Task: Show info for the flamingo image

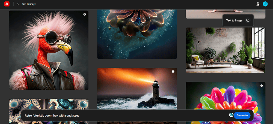Action: tap(84, 14)
